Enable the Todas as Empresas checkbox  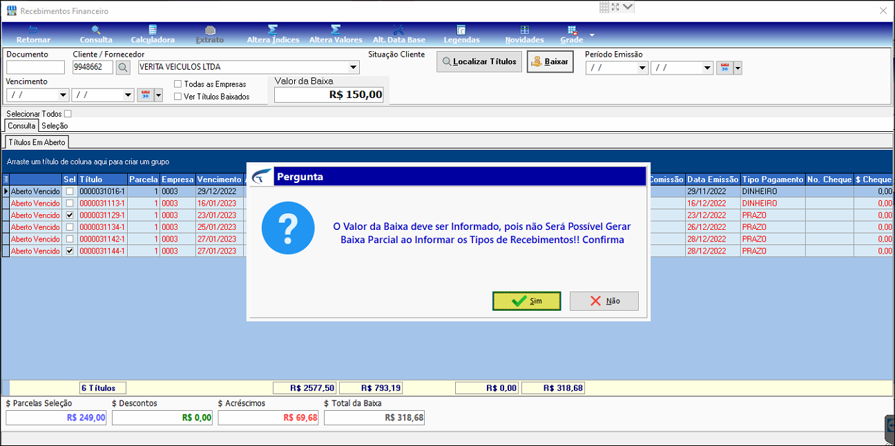177,84
